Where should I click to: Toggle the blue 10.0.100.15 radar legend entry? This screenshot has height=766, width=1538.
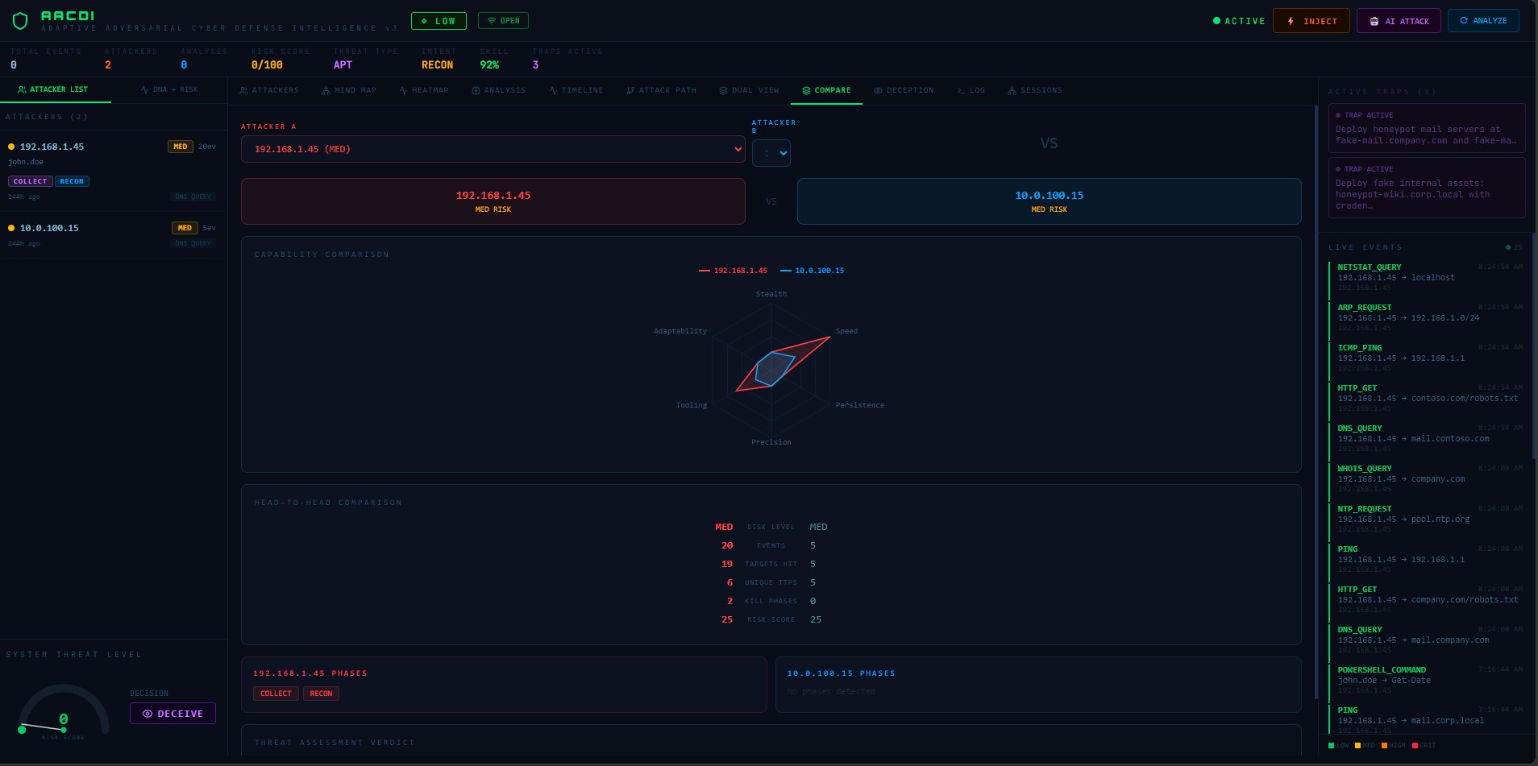813,271
